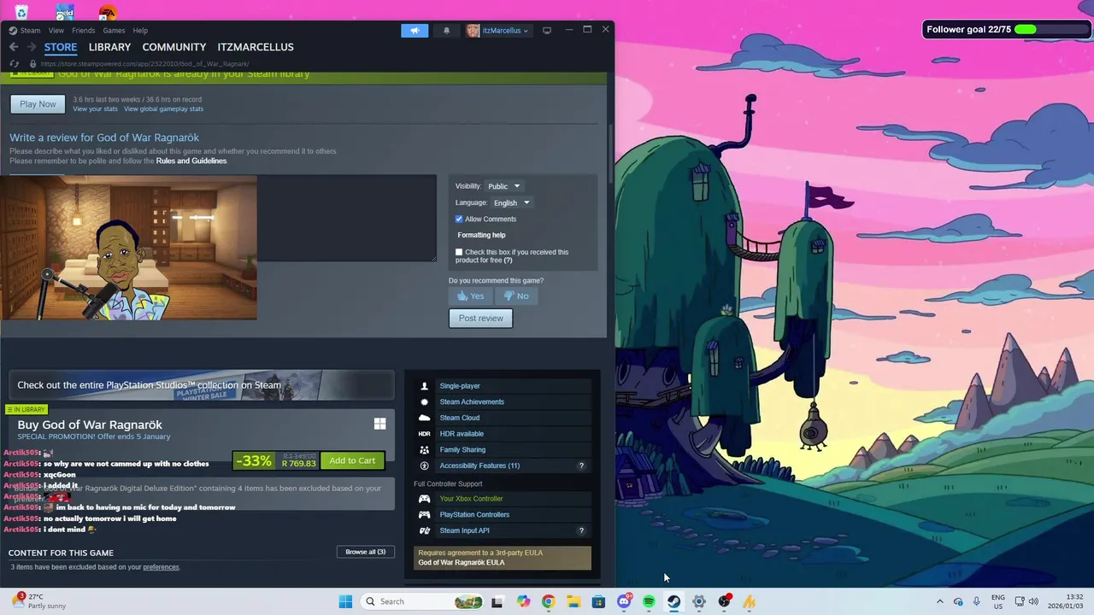Image resolution: width=1094 pixels, height=615 pixels.
Task: Click into the review text area
Action: tap(347, 219)
